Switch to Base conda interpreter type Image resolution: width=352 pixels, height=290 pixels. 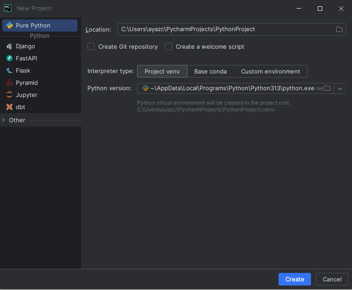(x=210, y=71)
